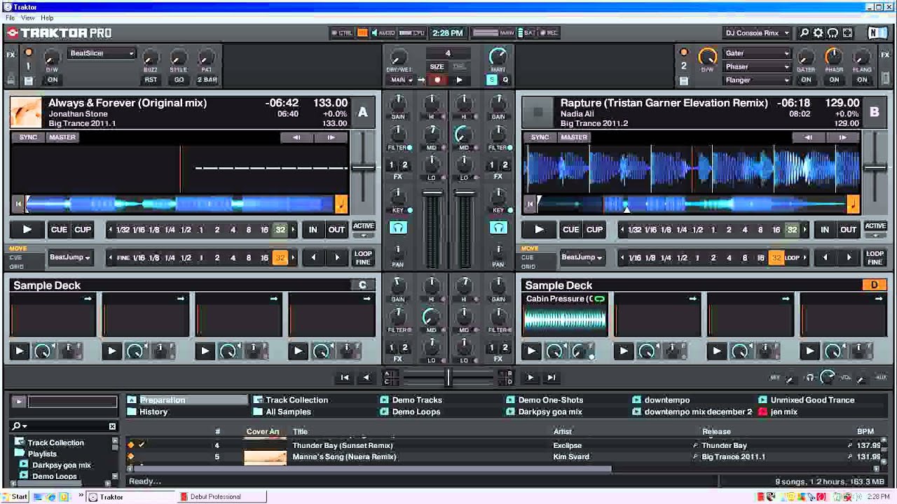Select the Unmixed Good Trance favorite
Image resolution: width=897 pixels, height=504 pixels.
tap(812, 400)
